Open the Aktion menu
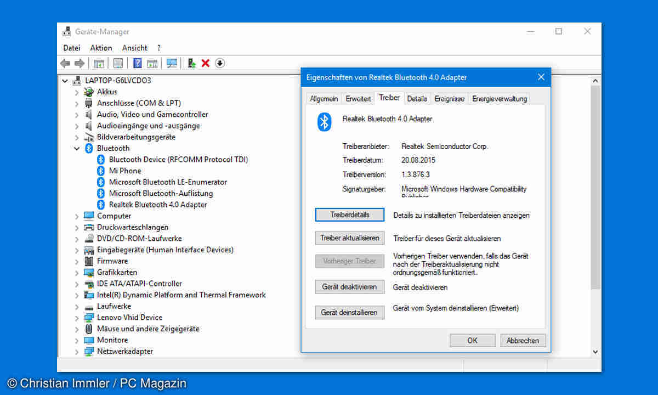This screenshot has height=395, width=658. (x=101, y=48)
